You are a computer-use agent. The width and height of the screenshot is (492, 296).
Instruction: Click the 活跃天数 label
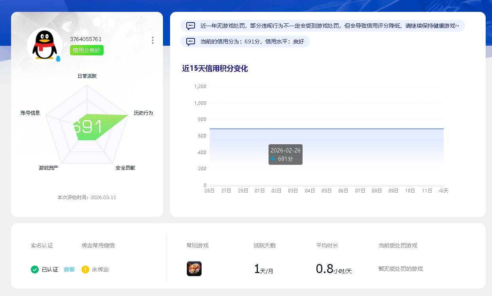click(x=265, y=245)
